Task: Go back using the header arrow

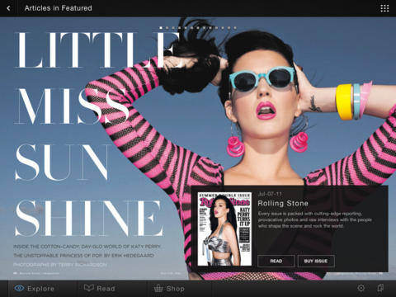Action: 8,8
